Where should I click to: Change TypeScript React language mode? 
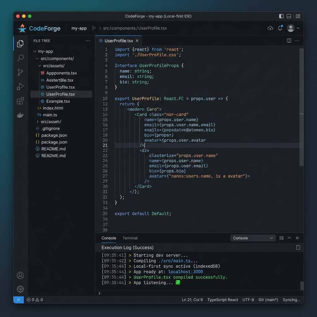tap(223, 300)
